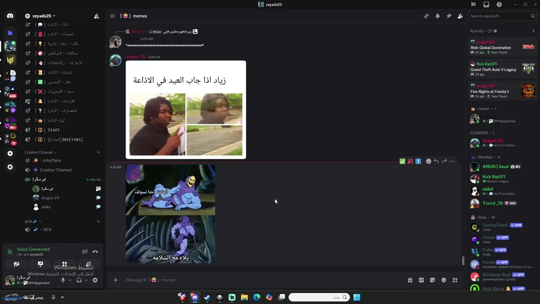This screenshot has width=540, height=304.
Task: Add the check mark quick reaction
Action: click(x=402, y=161)
